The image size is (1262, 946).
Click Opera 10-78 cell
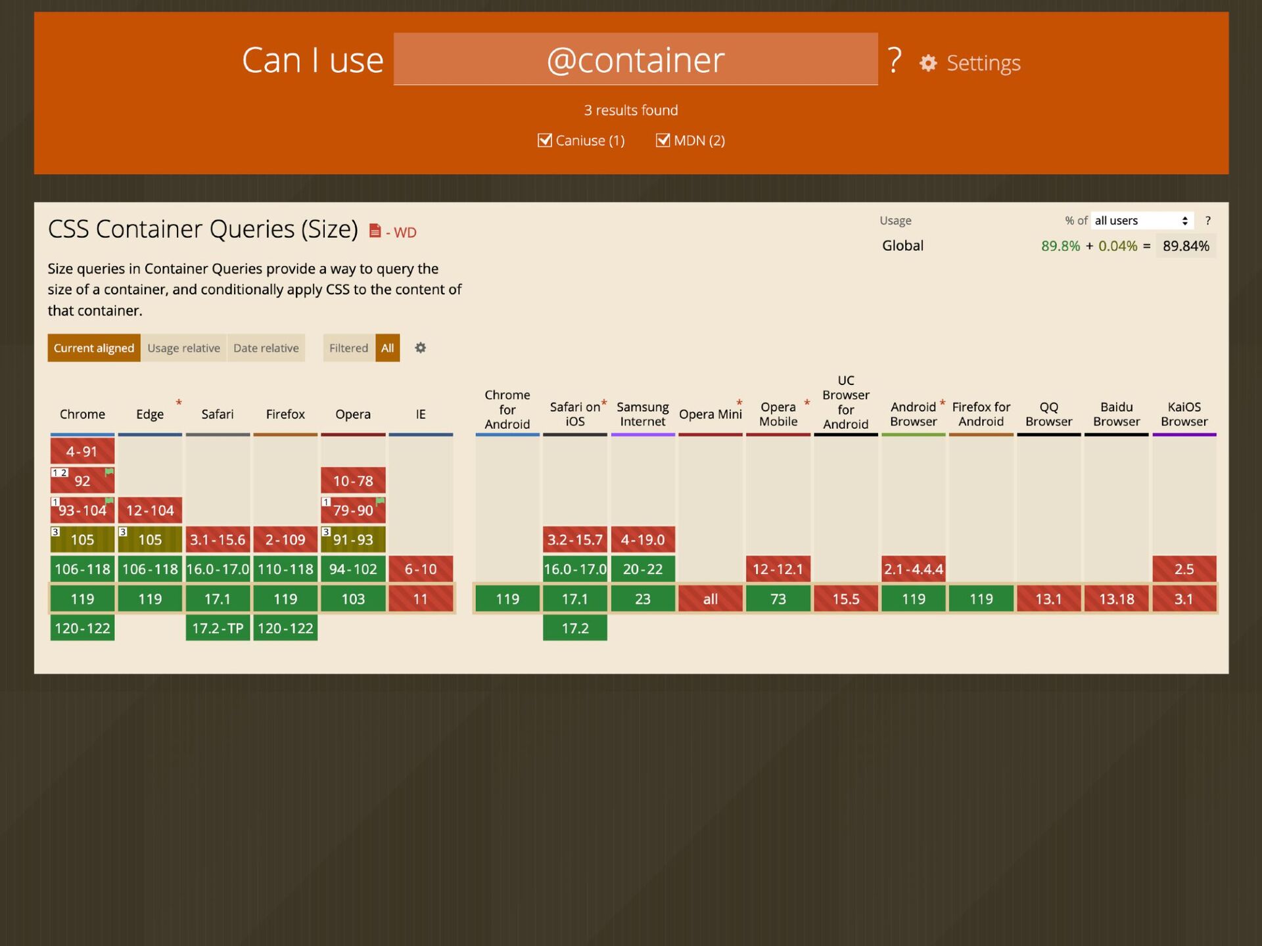tap(353, 481)
